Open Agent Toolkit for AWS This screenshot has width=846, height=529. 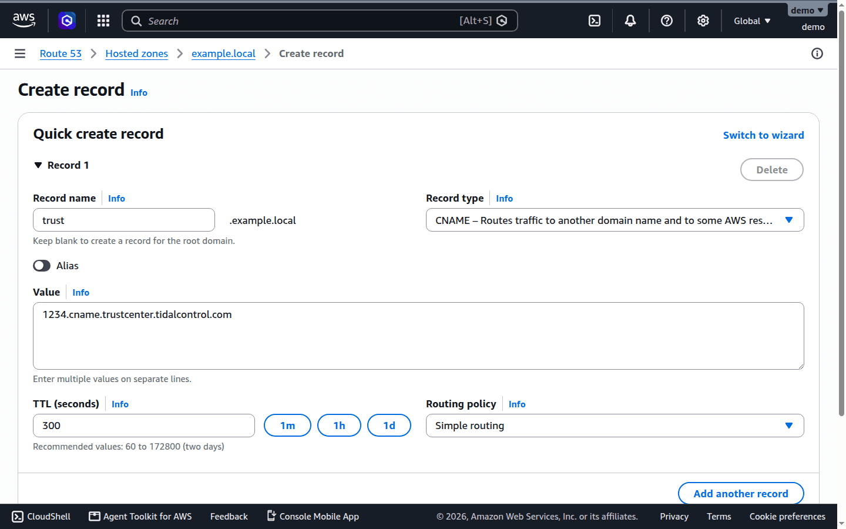[x=140, y=517]
